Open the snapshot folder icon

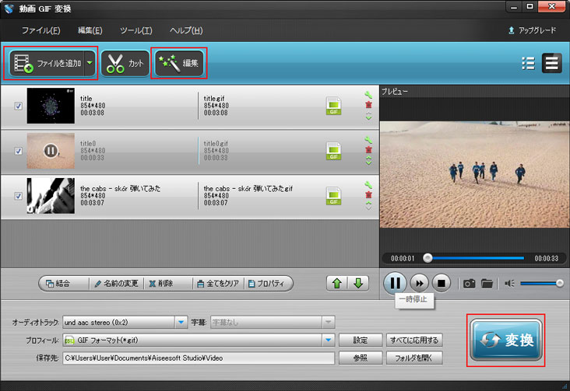[487, 283]
